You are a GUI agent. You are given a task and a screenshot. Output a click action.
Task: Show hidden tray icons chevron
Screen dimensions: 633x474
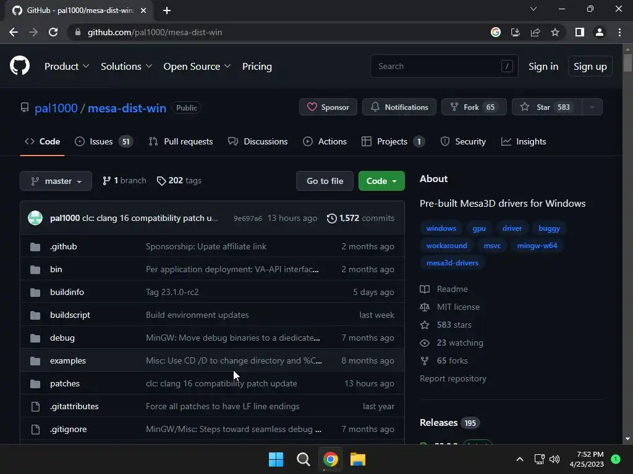520,459
